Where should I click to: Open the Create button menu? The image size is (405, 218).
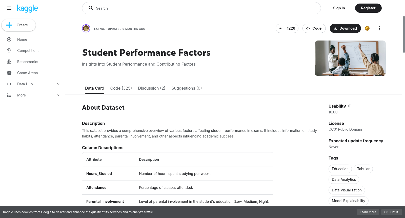coord(19,25)
